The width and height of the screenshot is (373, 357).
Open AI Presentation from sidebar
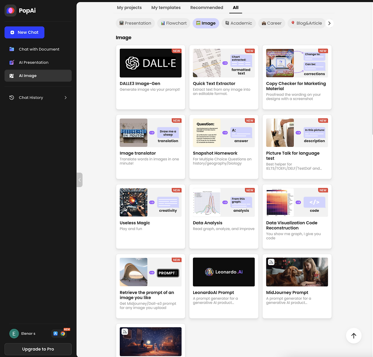click(38, 62)
